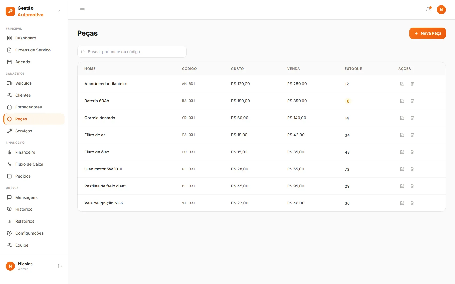455x284 pixels.
Task: Select the Óleo motor 5W30 1L name
Action: point(104,169)
